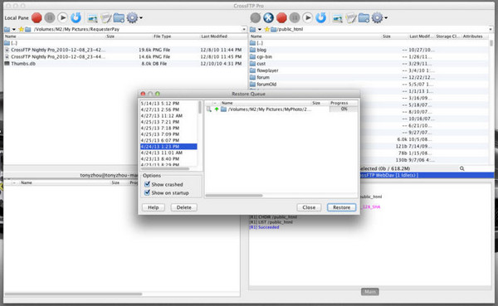Click the blue refresh icon in the local pane
The width and height of the screenshot is (498, 306).
coord(76,17)
